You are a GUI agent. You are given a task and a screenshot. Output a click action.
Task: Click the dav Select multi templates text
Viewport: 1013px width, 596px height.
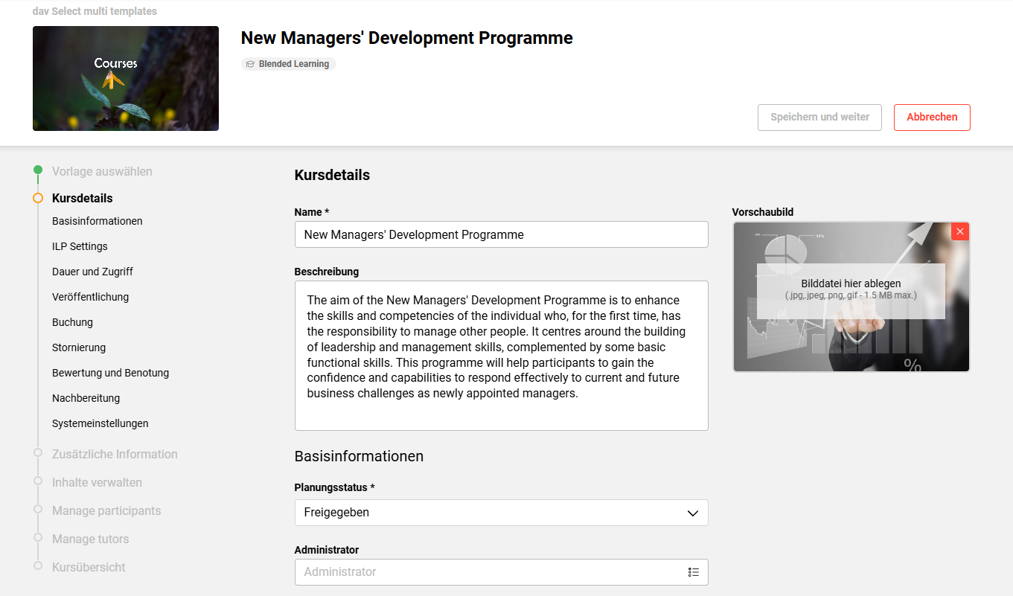95,11
